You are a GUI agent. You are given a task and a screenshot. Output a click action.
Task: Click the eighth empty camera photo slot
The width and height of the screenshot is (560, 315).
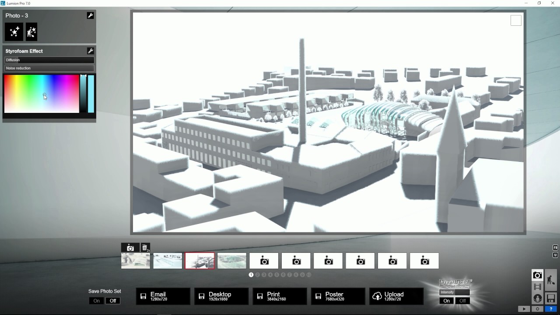click(x=360, y=261)
